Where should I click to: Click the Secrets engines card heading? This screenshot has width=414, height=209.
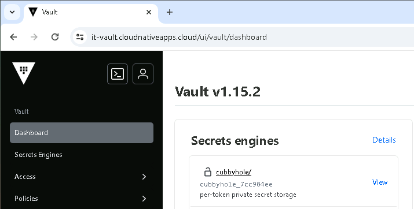(235, 140)
